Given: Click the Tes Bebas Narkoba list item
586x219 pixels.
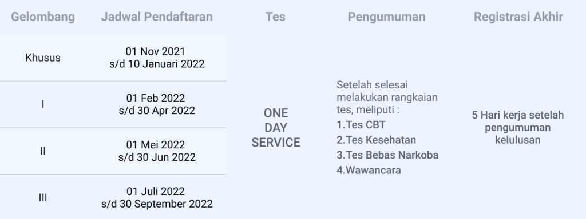Looking at the screenshot, I should (x=387, y=155).
